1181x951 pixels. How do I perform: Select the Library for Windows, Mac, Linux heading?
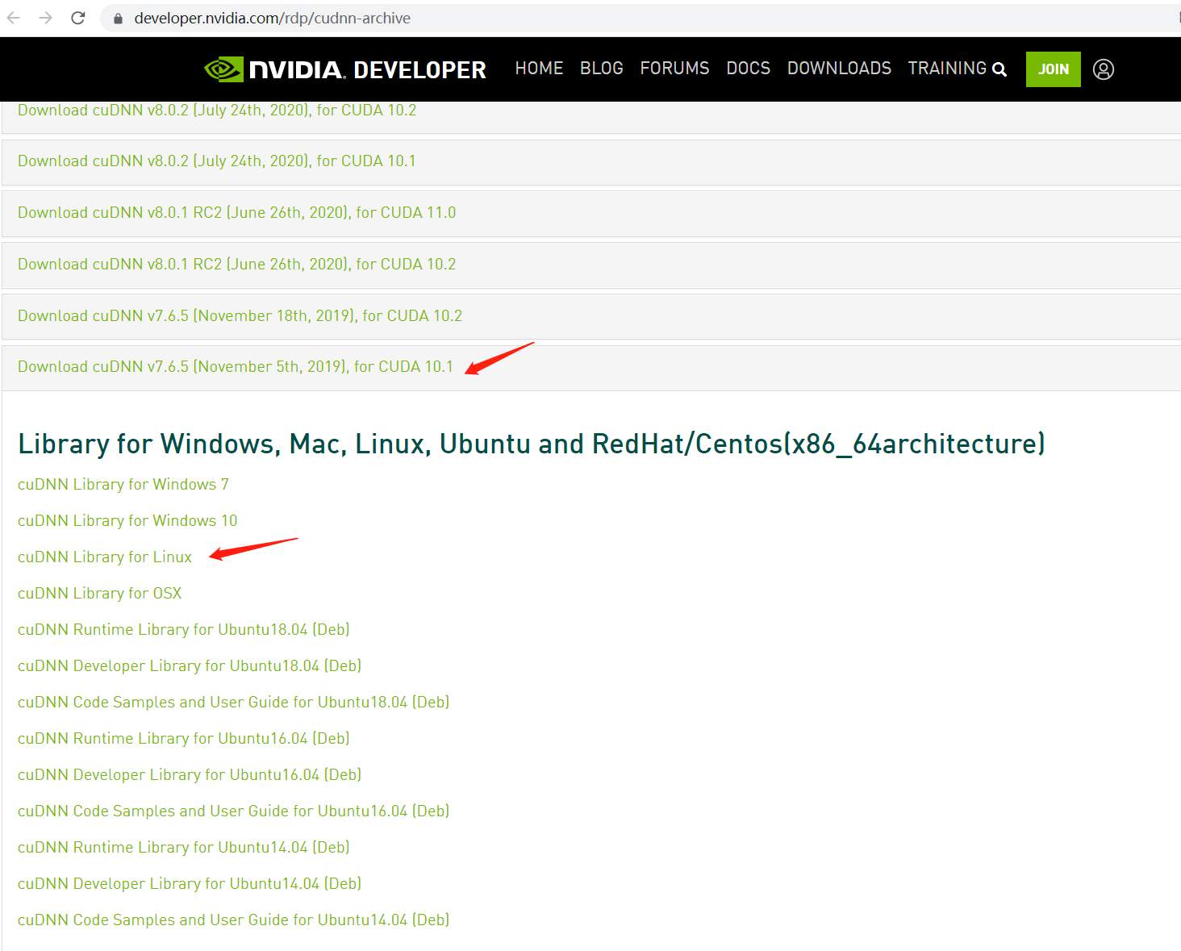532,444
